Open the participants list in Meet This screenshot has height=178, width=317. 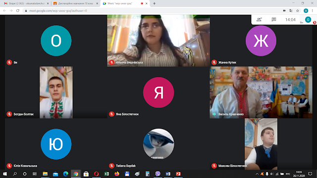(x=259, y=20)
